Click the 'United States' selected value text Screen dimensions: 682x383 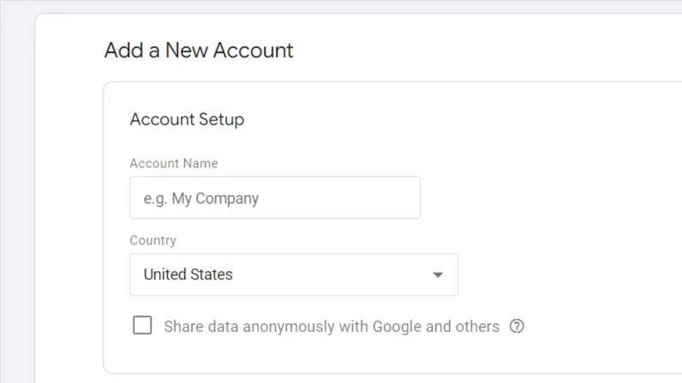click(x=188, y=275)
